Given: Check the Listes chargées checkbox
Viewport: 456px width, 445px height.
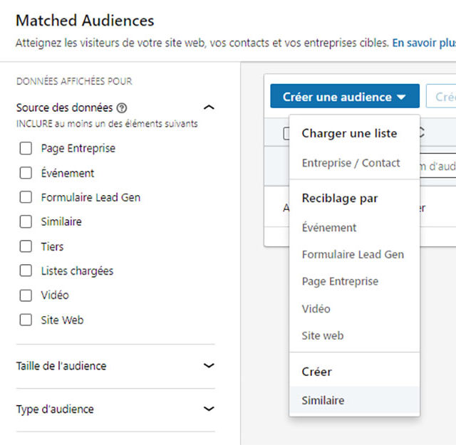Looking at the screenshot, I should (x=26, y=271).
